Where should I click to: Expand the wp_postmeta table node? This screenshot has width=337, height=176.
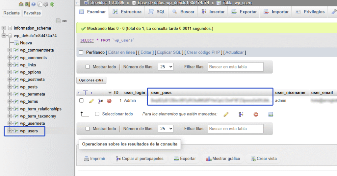point(10,80)
